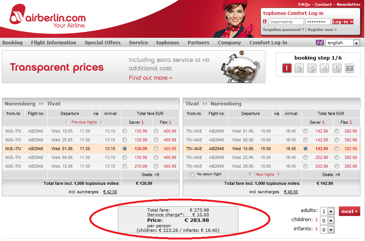Click the red next button
365x241 pixels.
(349, 211)
